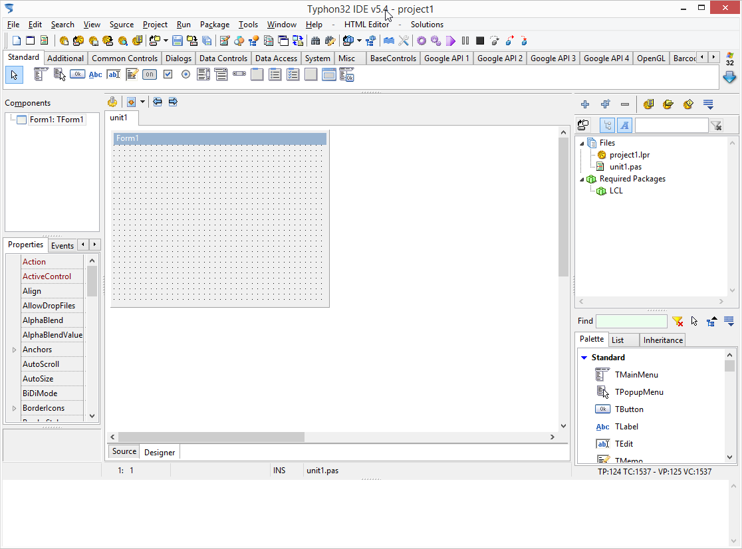Click the blue plus Add icon in project inspector
The image size is (742, 549).
point(585,104)
